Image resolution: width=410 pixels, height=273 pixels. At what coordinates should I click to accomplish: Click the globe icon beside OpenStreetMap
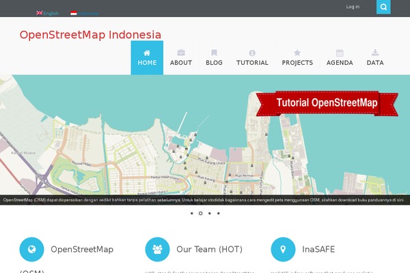click(x=31, y=249)
